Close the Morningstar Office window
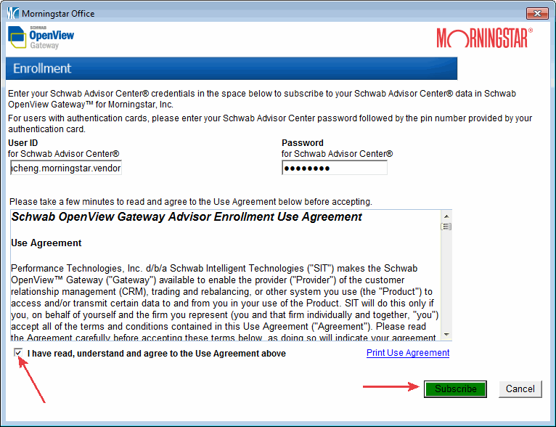Viewport: 556px width, 427px height. tap(536, 13)
